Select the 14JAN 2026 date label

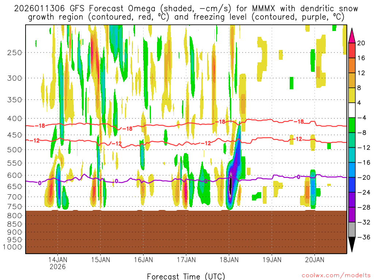tap(57, 263)
